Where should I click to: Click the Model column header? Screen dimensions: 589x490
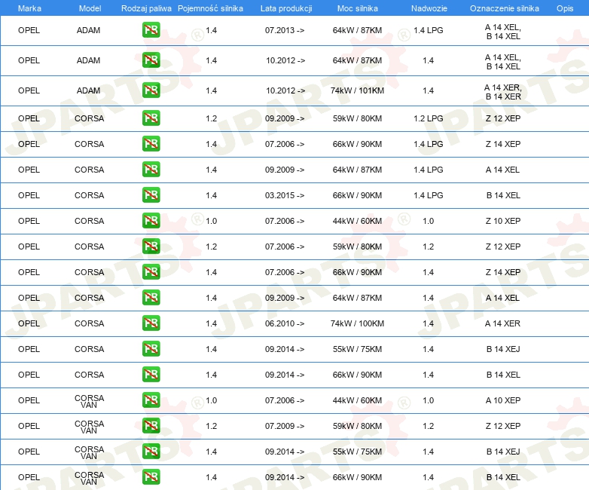(x=90, y=8)
